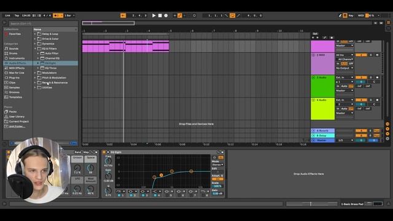Expand Delay & Loop folder
393x221 pixels.
(x=35, y=34)
